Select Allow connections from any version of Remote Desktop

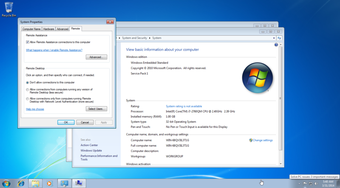click(x=27, y=90)
